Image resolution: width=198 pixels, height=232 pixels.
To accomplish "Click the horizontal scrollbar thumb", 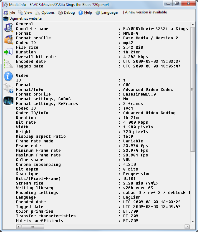I will pyautogui.click(x=33, y=227).
